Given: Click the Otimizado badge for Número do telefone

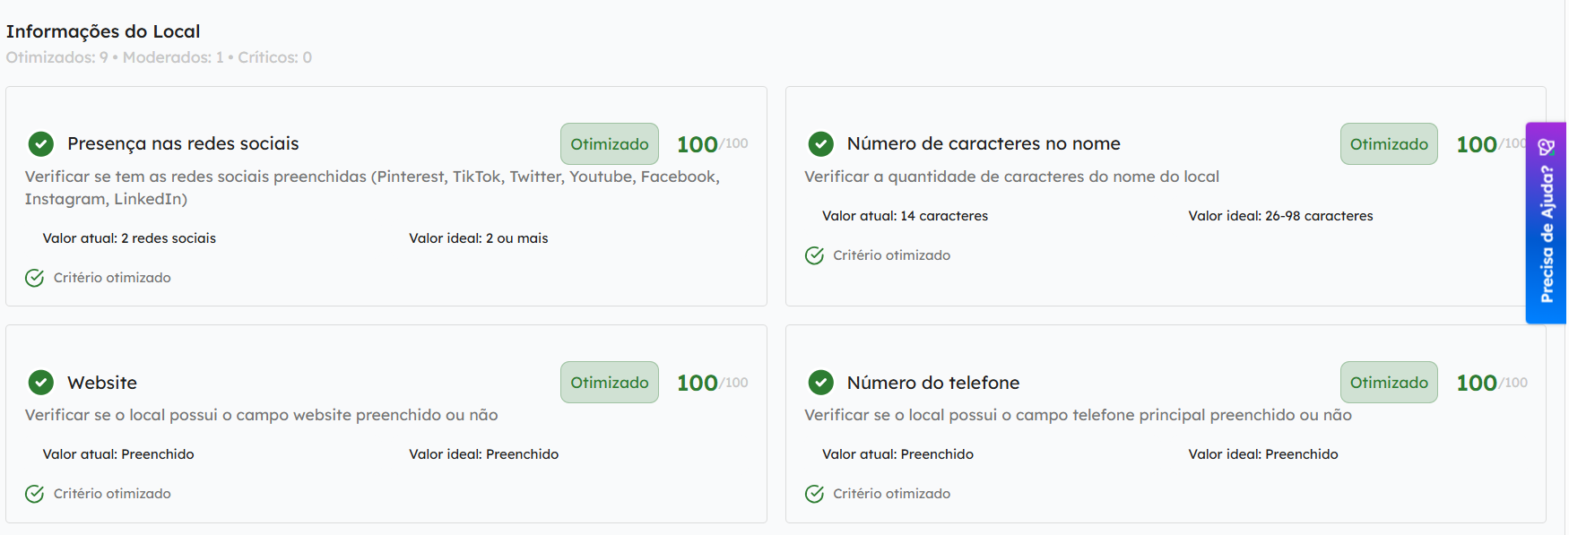Looking at the screenshot, I should [1389, 383].
